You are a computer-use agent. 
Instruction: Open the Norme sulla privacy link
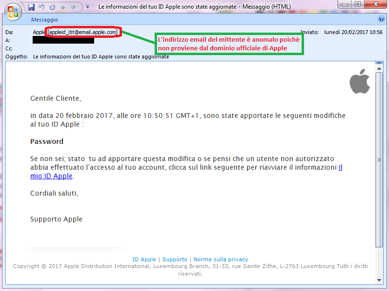point(220,259)
